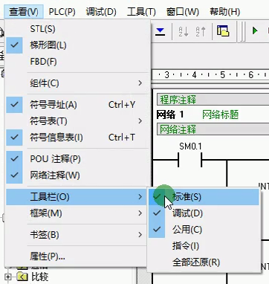Image resolution: width=269 pixels, height=284 pixels.
Task: Toggle POU 注释(P) option
Action: pyautogui.click(x=77, y=159)
